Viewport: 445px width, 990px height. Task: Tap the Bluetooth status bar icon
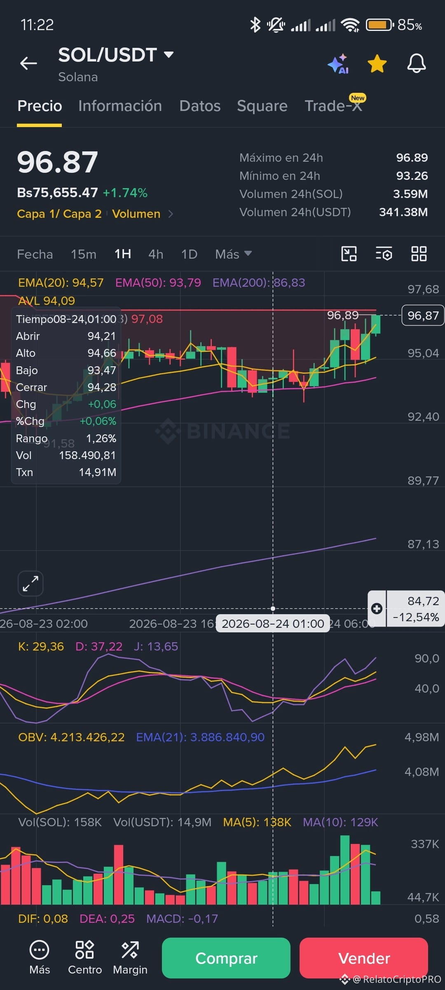[x=255, y=25]
